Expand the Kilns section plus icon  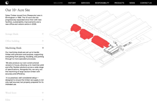click(43, 100)
